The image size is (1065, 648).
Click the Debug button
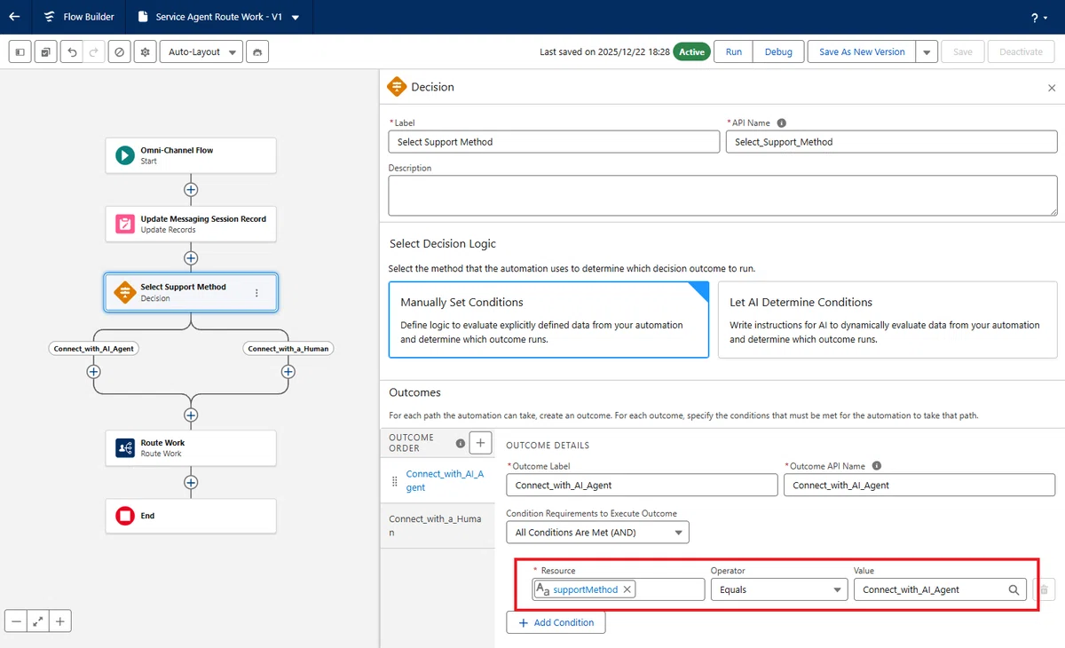pyautogui.click(x=778, y=51)
